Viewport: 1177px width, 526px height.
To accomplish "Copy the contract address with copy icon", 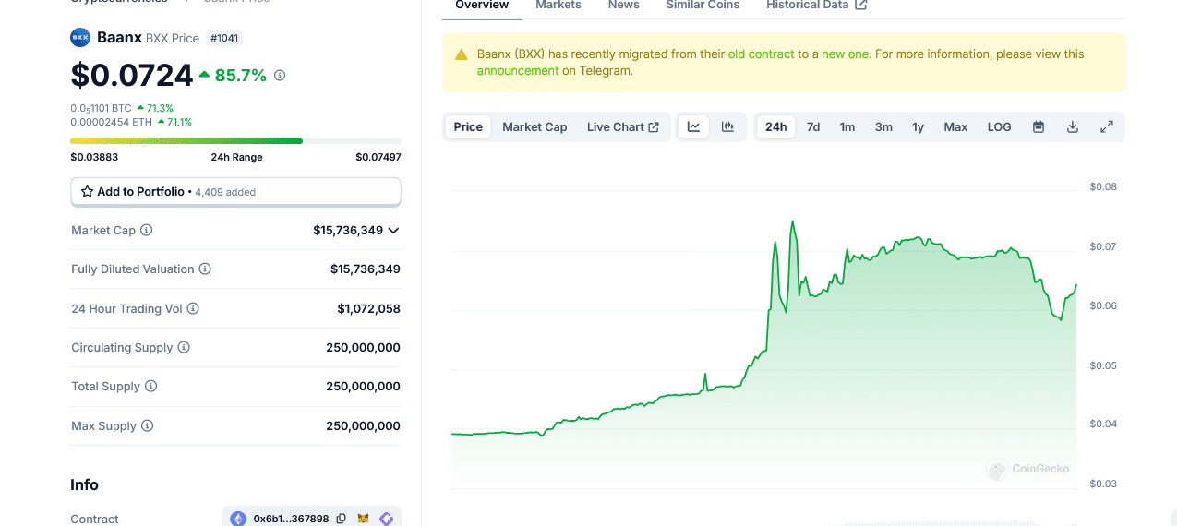I will click(342, 519).
